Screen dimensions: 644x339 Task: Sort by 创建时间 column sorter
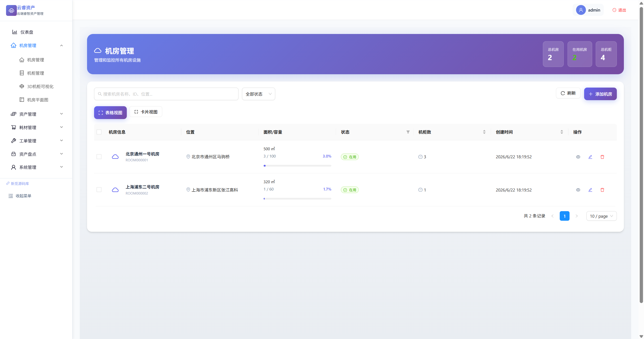[562, 132]
